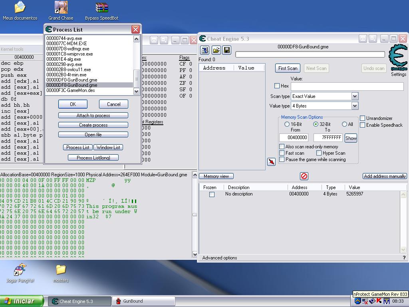Open Bypass SpeedBot archive icon
This screenshot has height=307, width=409.
[102, 11]
